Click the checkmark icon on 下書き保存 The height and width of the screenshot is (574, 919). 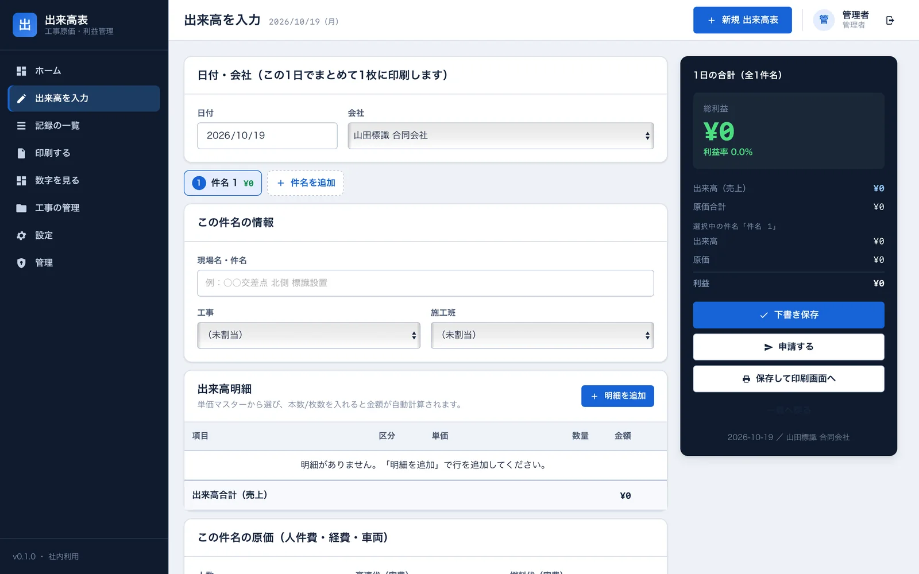[x=764, y=315]
